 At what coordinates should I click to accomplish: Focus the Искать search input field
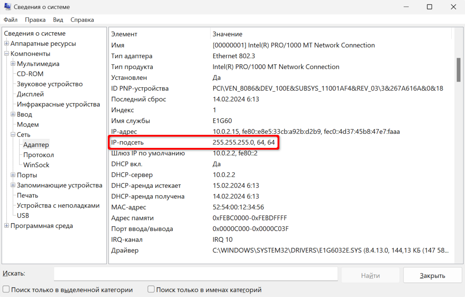[196, 274]
